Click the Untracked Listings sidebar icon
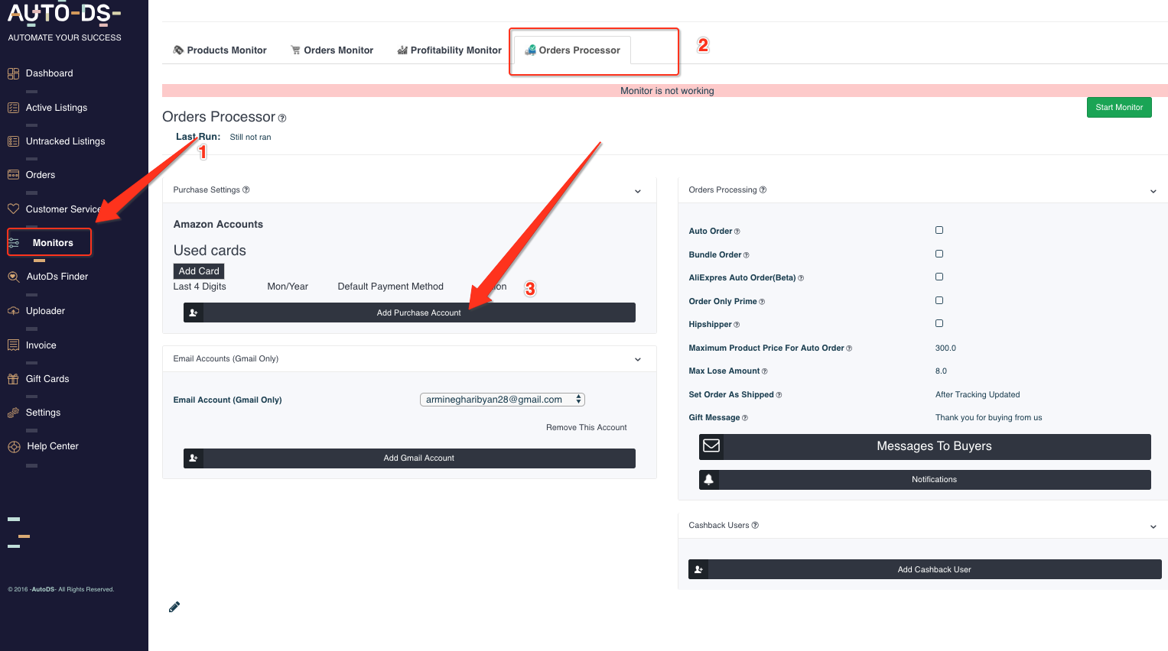This screenshot has height=651, width=1168. pyautogui.click(x=13, y=141)
